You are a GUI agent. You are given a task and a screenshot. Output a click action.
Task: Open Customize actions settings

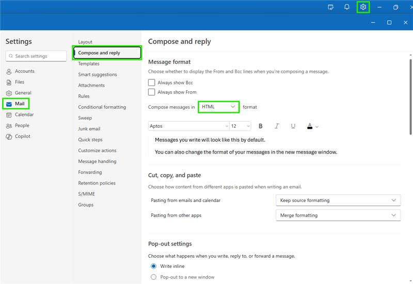pyautogui.click(x=97, y=151)
